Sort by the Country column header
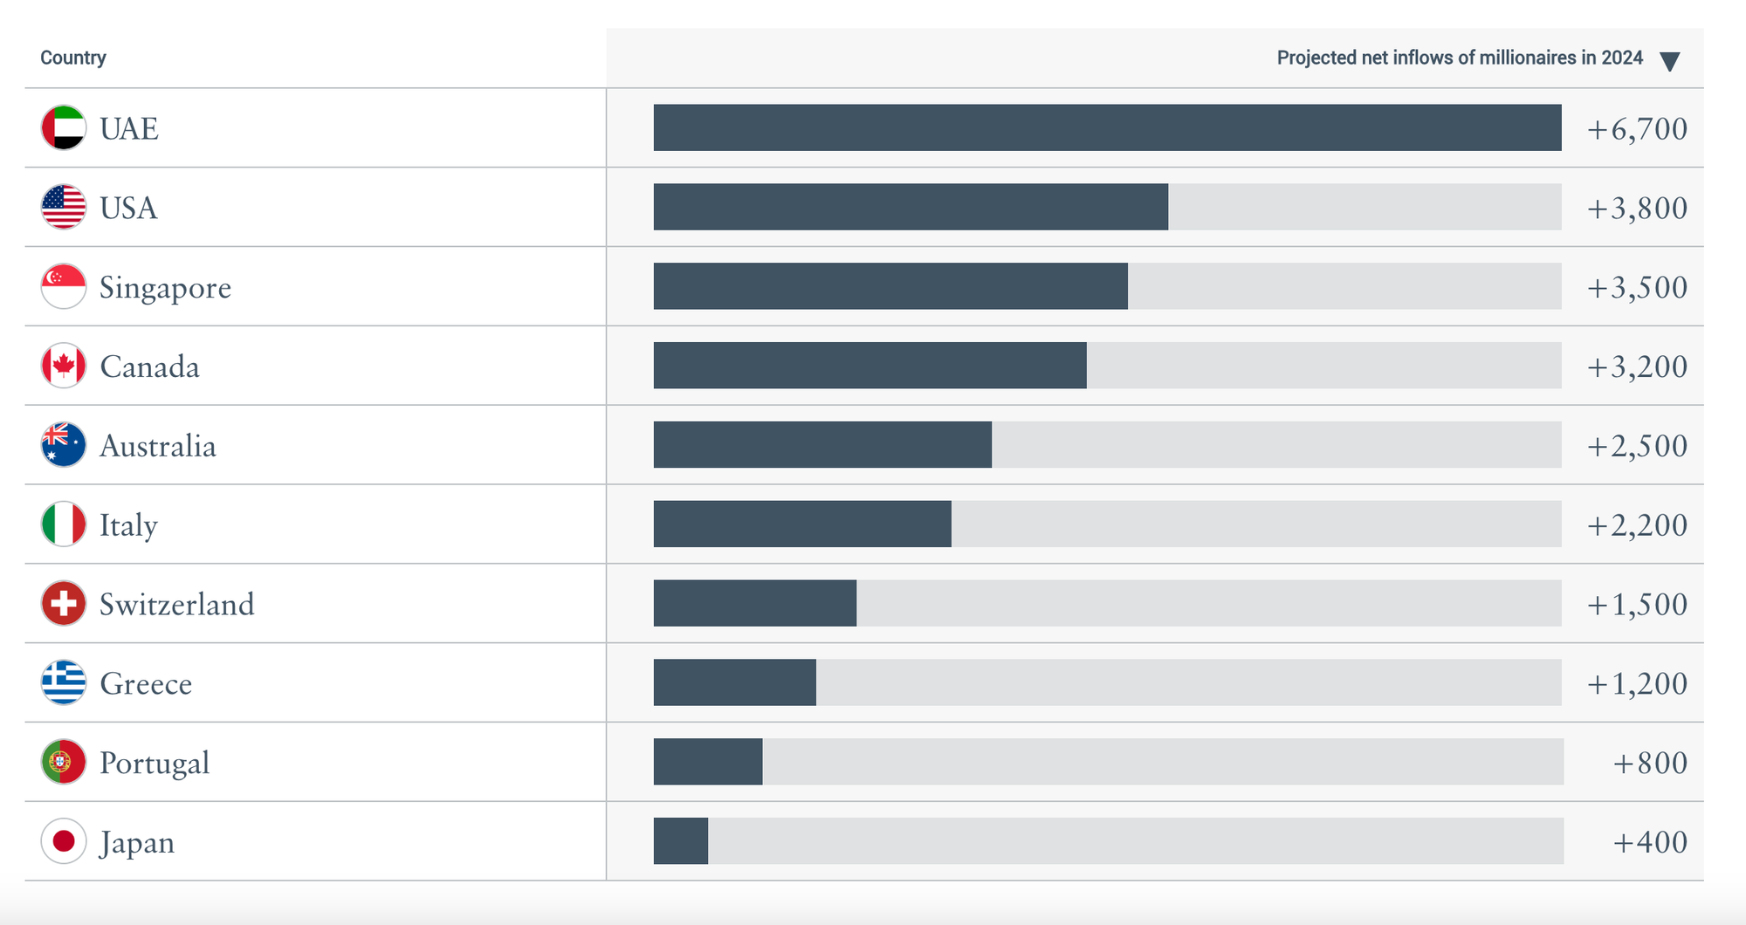1746x925 pixels. pos(73,58)
